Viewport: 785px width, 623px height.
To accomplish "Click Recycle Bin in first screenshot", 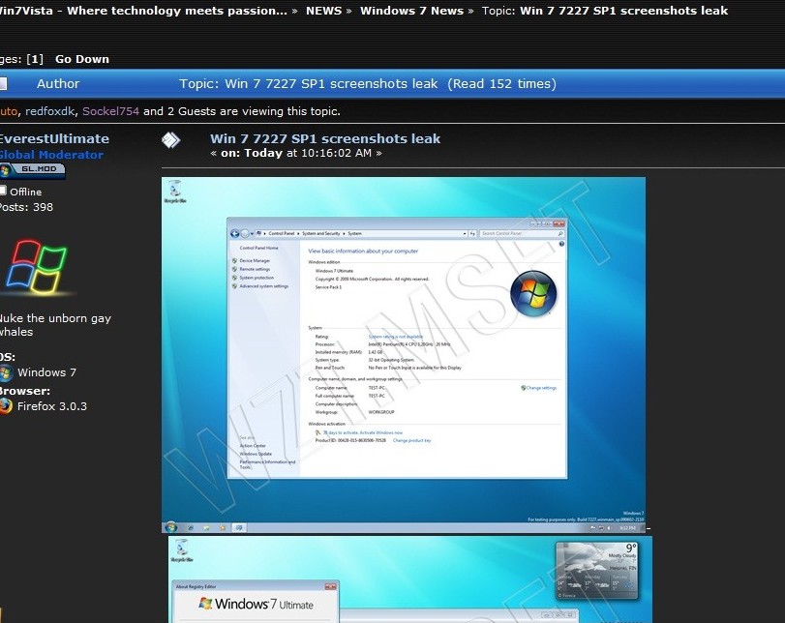I will click(175, 192).
